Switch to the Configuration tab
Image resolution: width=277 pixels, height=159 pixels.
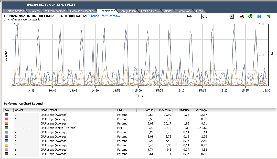(x=128, y=11)
